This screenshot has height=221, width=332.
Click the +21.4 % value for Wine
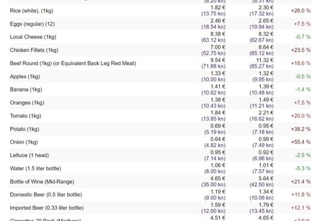tap(300, 182)
